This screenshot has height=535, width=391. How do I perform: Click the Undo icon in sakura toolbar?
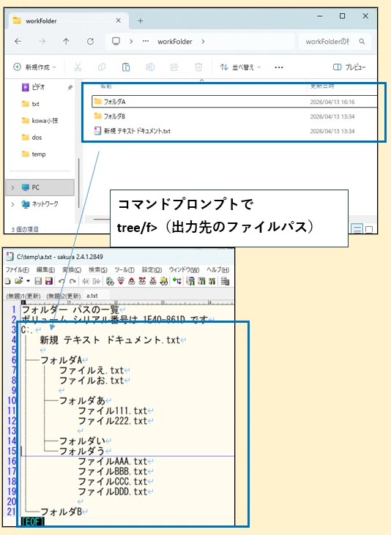pyautogui.click(x=62, y=282)
